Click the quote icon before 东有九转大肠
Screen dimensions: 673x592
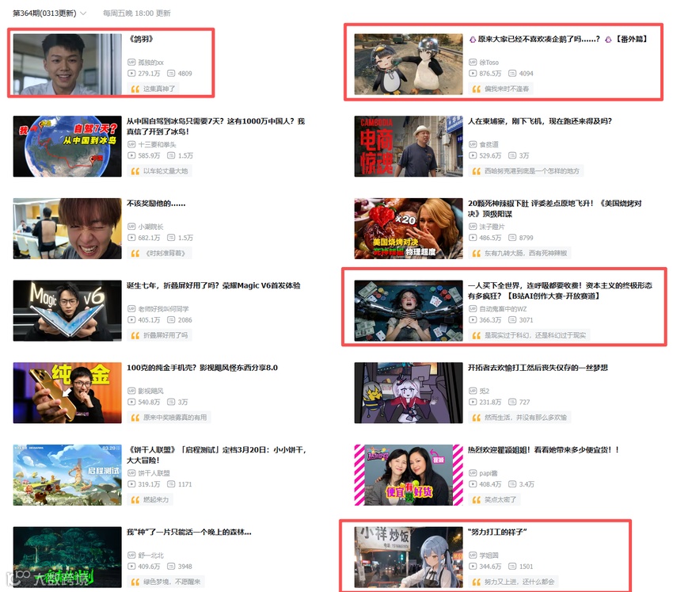point(477,253)
